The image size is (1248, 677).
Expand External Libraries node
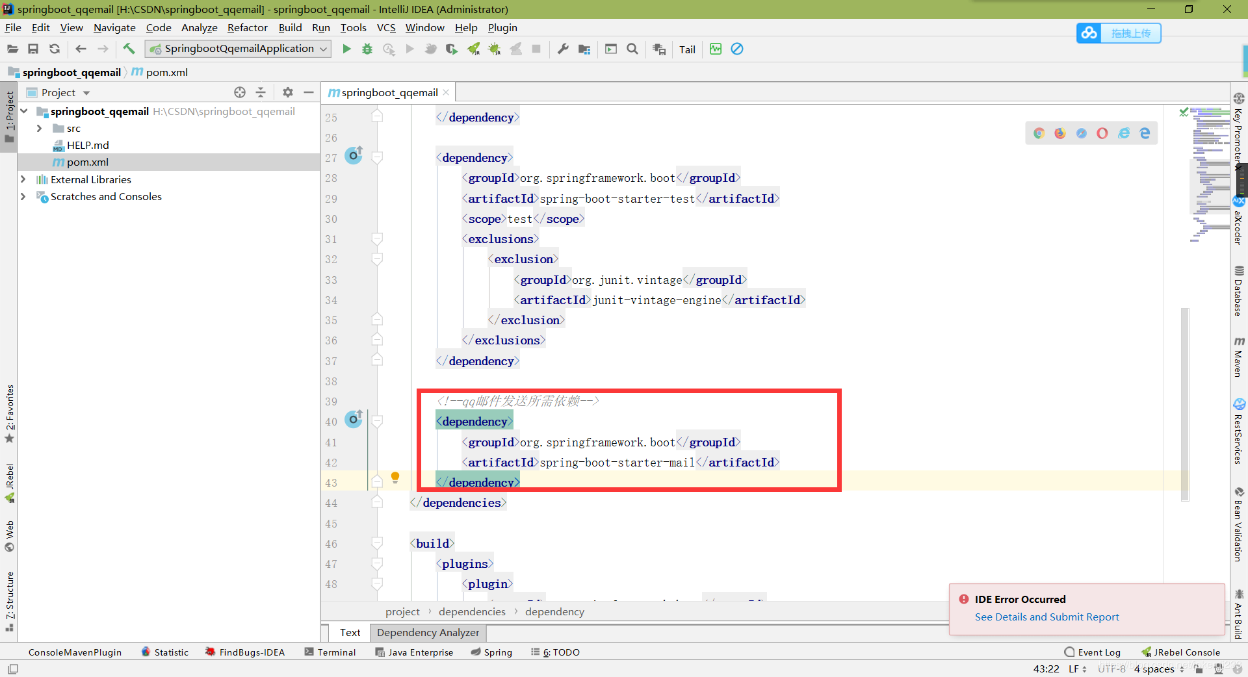pyautogui.click(x=23, y=179)
